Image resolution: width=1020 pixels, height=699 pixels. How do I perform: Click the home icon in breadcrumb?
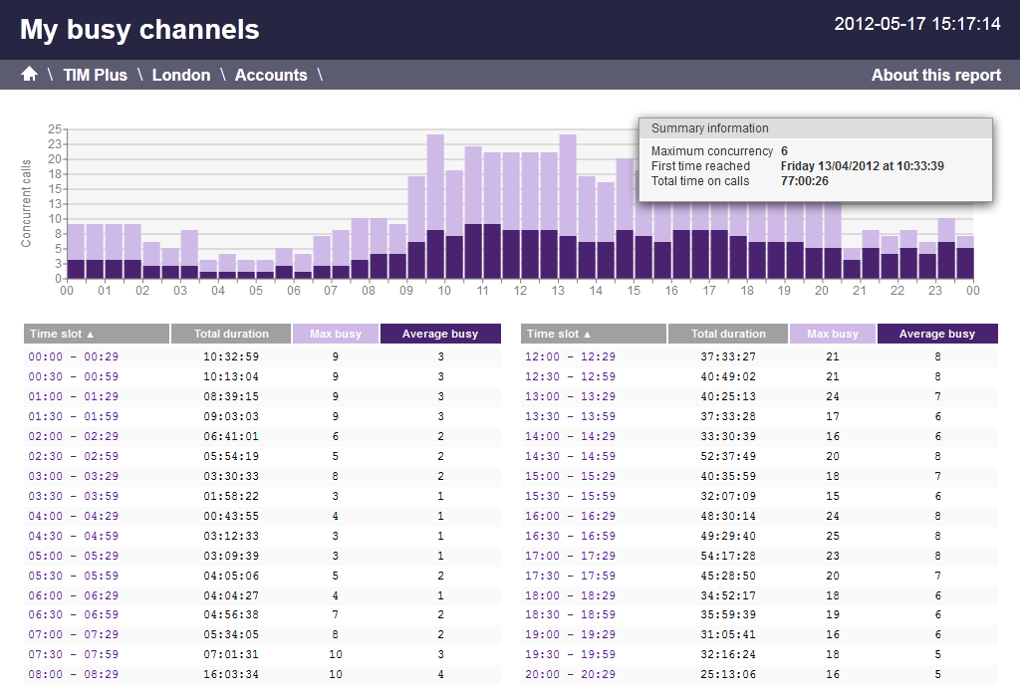coord(29,75)
